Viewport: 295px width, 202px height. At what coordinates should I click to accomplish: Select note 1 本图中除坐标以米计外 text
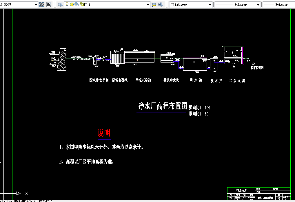(x=102, y=147)
